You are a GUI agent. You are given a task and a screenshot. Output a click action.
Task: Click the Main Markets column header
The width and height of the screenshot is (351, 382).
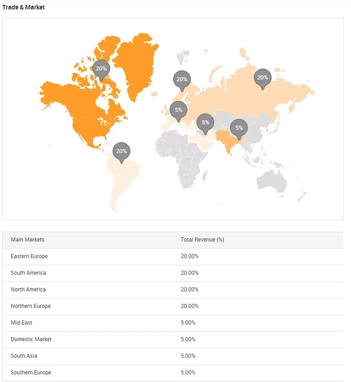point(28,240)
